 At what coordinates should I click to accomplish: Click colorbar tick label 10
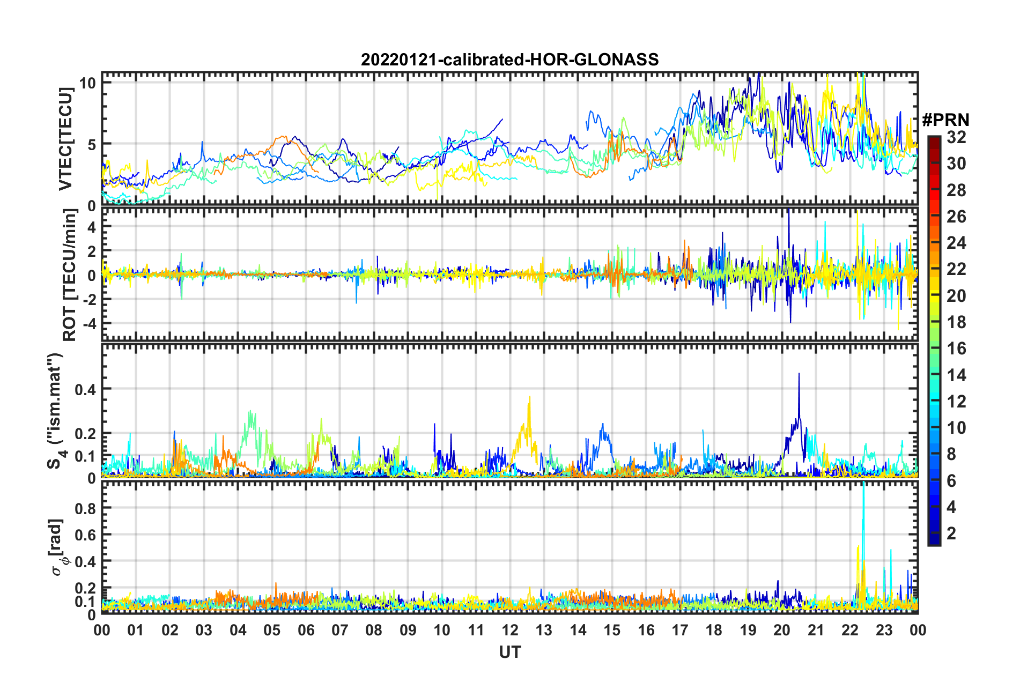point(956,428)
